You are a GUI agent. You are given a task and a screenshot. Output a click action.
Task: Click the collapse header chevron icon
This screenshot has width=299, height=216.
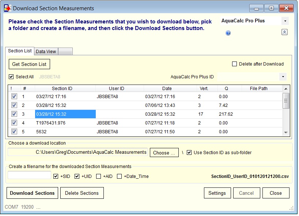tap(284, 32)
